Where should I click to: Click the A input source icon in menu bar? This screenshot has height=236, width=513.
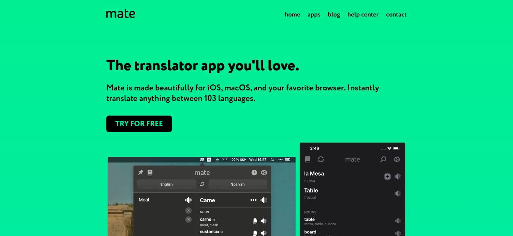point(209,159)
